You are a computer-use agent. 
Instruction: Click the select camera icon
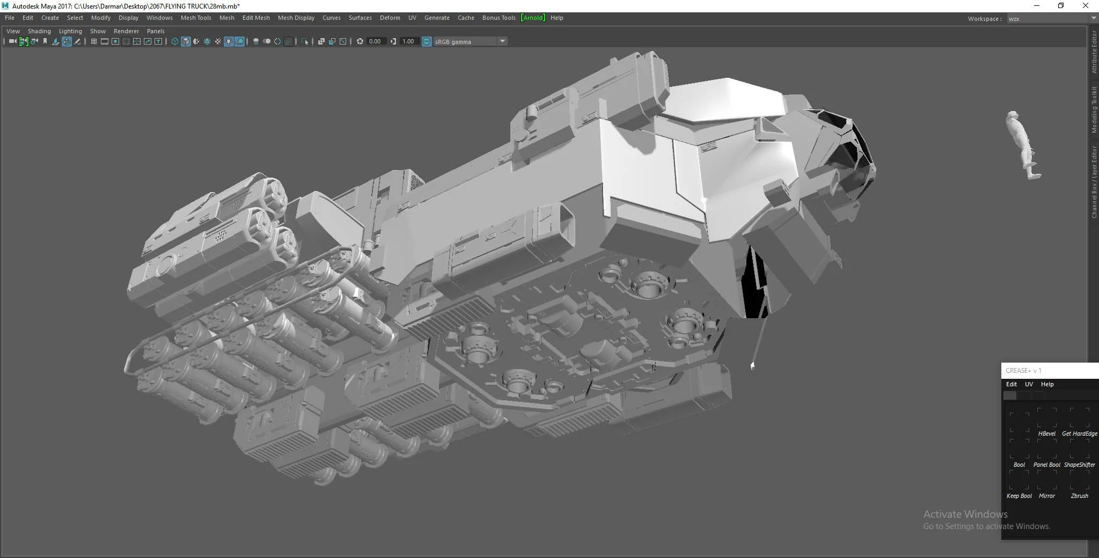[12, 41]
